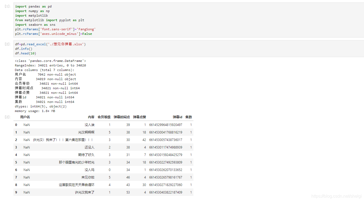The image size is (364, 201).
Task: Click the [2] prompt beside df=pd.read_excel code
Action: [x=8, y=44]
